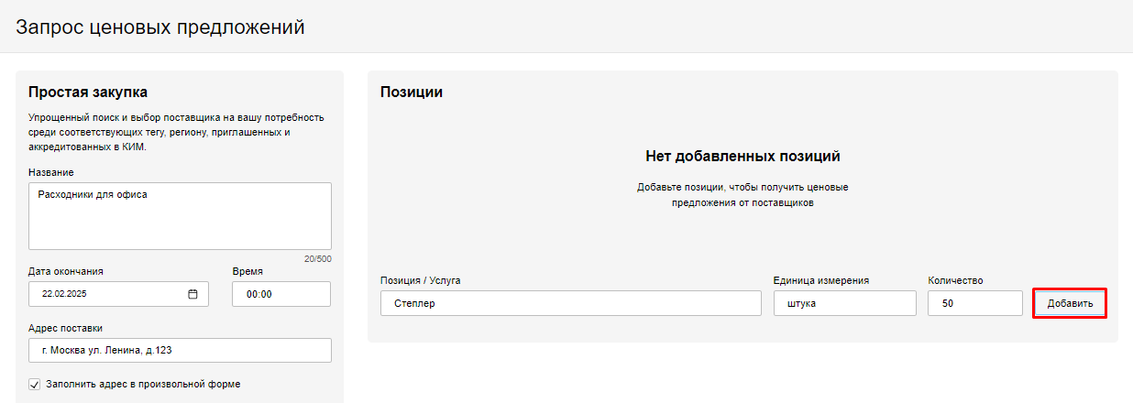Click the Название text area with Расходники для офиса
Screen dimensions: 1133x403
(180, 216)
